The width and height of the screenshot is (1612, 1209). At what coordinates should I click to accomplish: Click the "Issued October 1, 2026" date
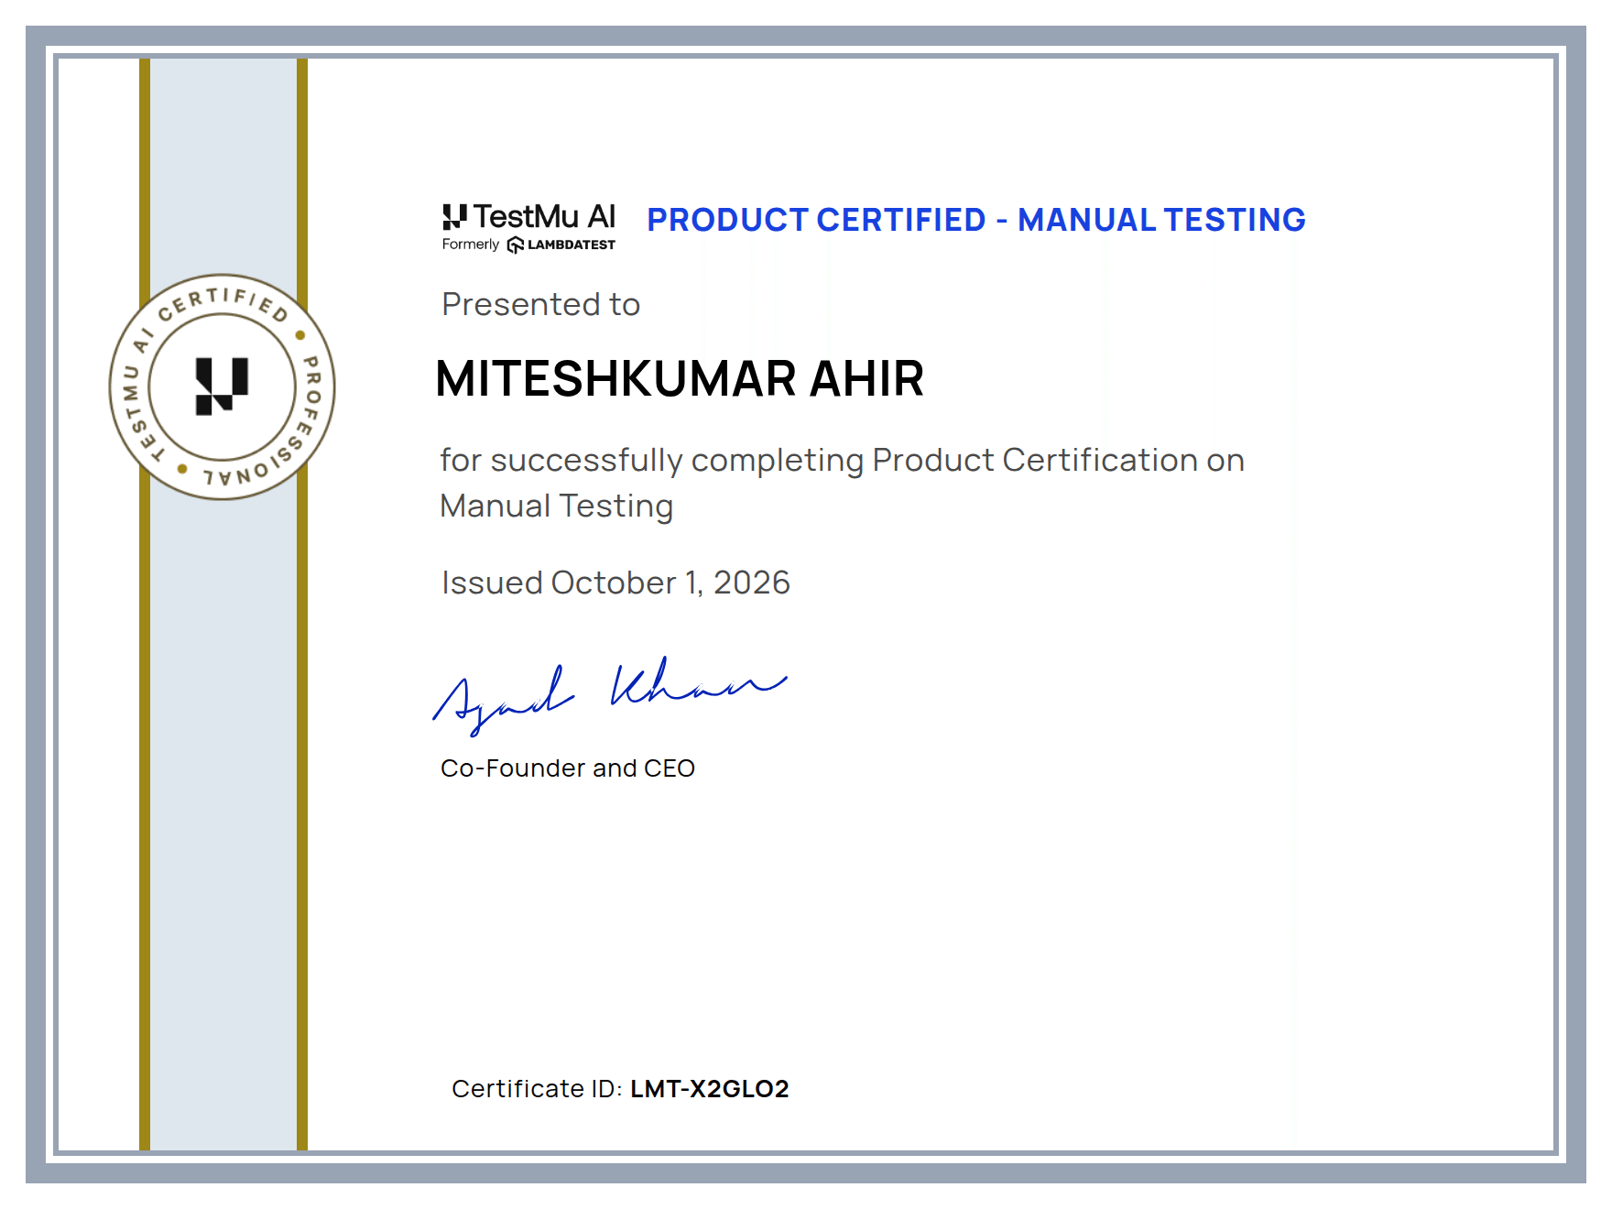tap(615, 583)
